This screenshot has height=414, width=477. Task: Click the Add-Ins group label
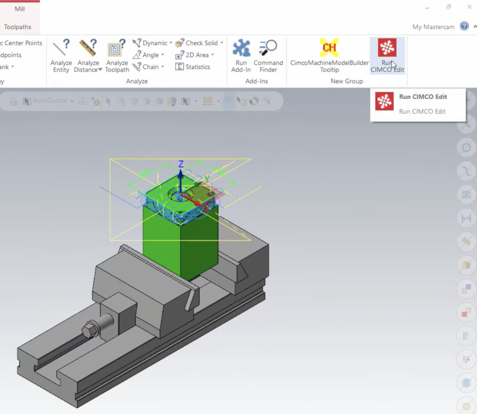pyautogui.click(x=257, y=81)
